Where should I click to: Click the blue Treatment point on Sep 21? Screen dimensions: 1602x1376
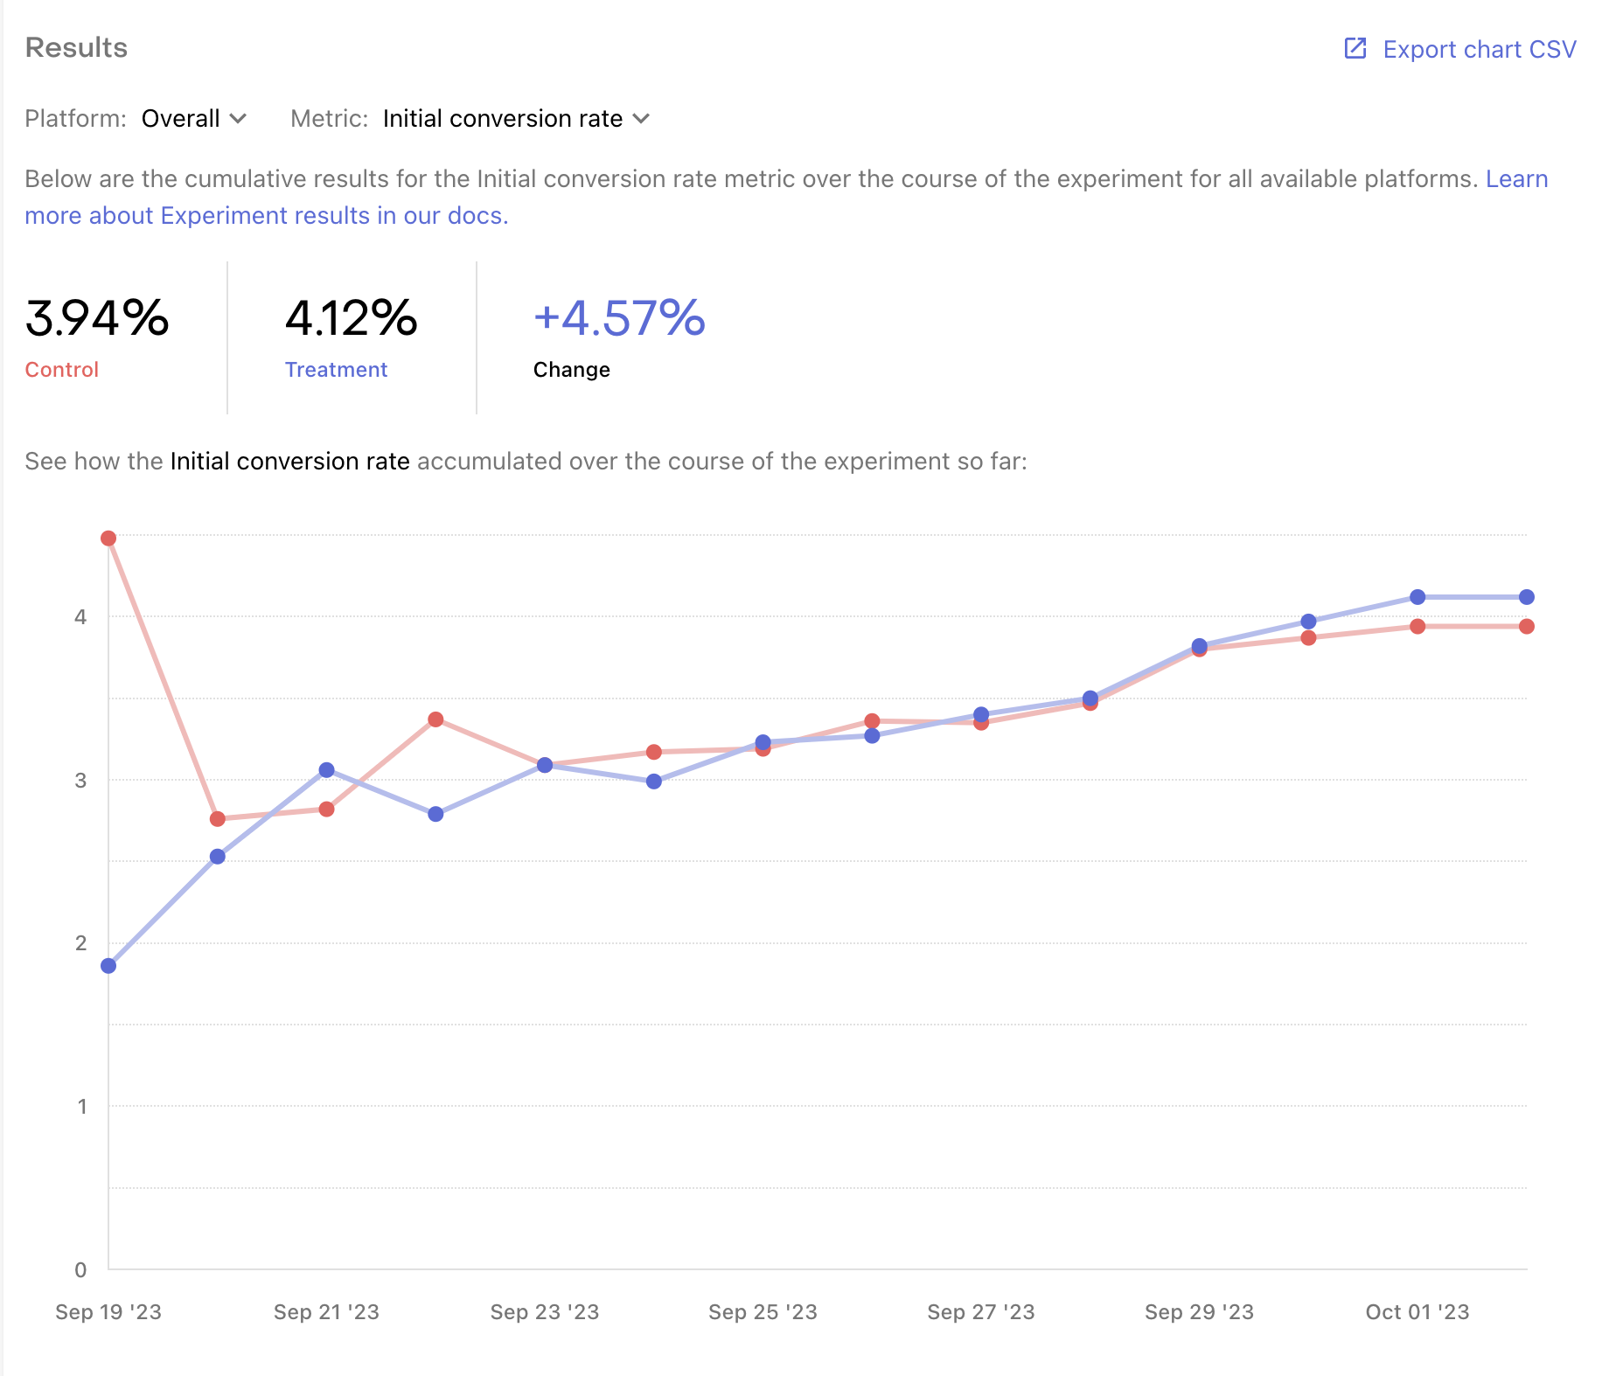click(x=326, y=770)
